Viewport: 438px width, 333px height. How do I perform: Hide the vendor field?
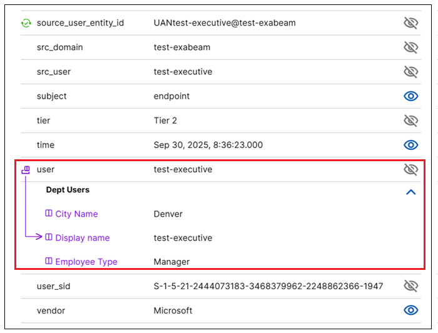[x=410, y=311]
